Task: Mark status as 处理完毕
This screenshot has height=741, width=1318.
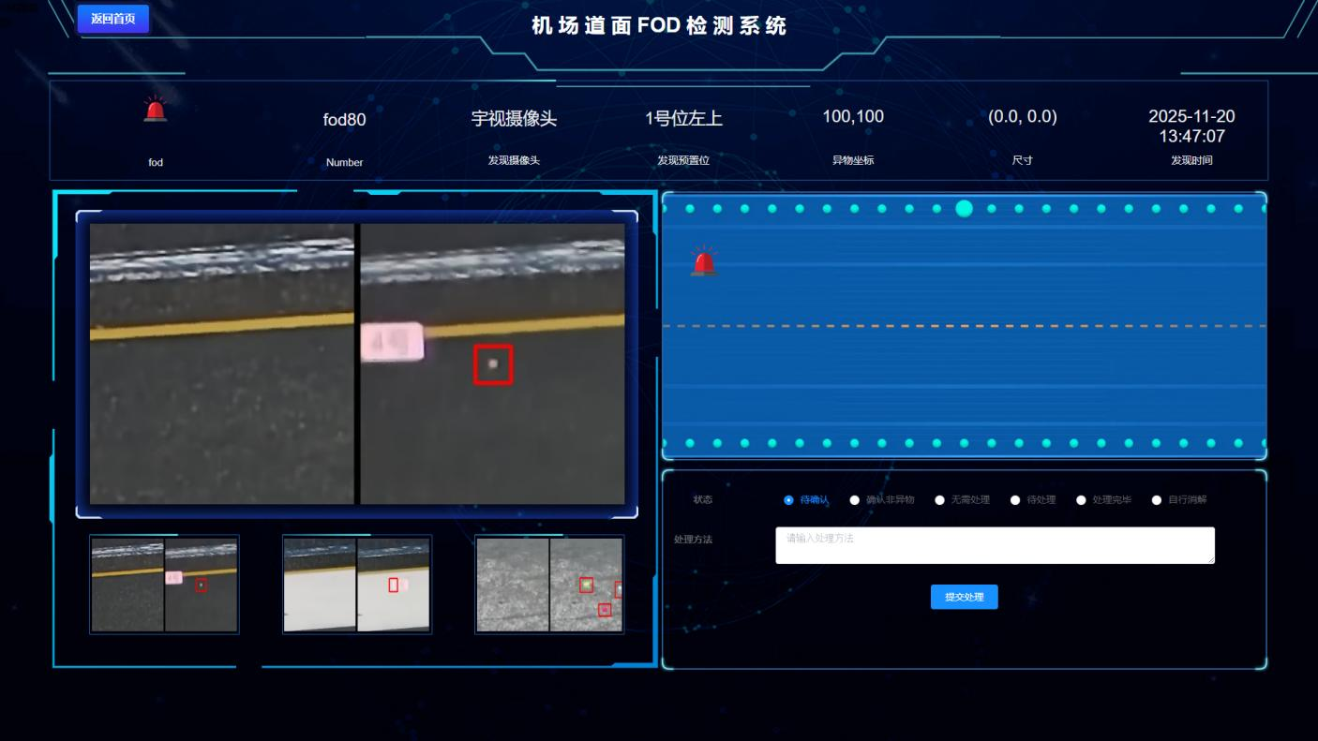Action: pos(1081,500)
